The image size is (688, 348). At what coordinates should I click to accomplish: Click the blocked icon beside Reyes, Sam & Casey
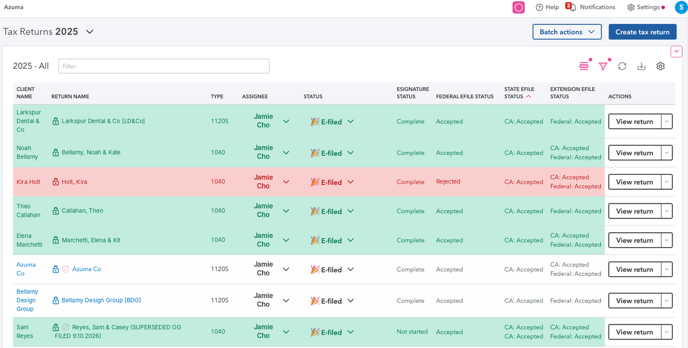coord(66,327)
